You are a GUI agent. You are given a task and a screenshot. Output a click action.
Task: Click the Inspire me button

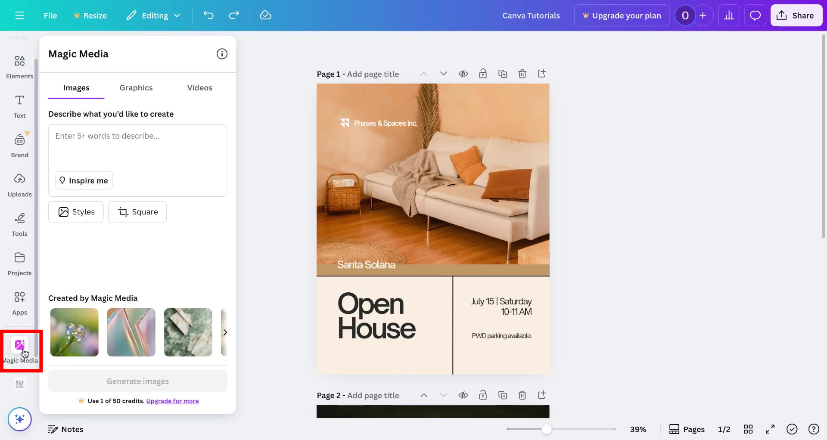[84, 180]
